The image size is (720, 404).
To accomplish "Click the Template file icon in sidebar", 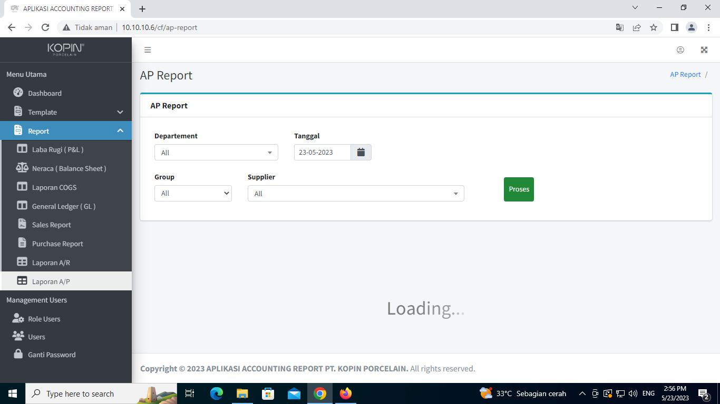I will point(18,112).
